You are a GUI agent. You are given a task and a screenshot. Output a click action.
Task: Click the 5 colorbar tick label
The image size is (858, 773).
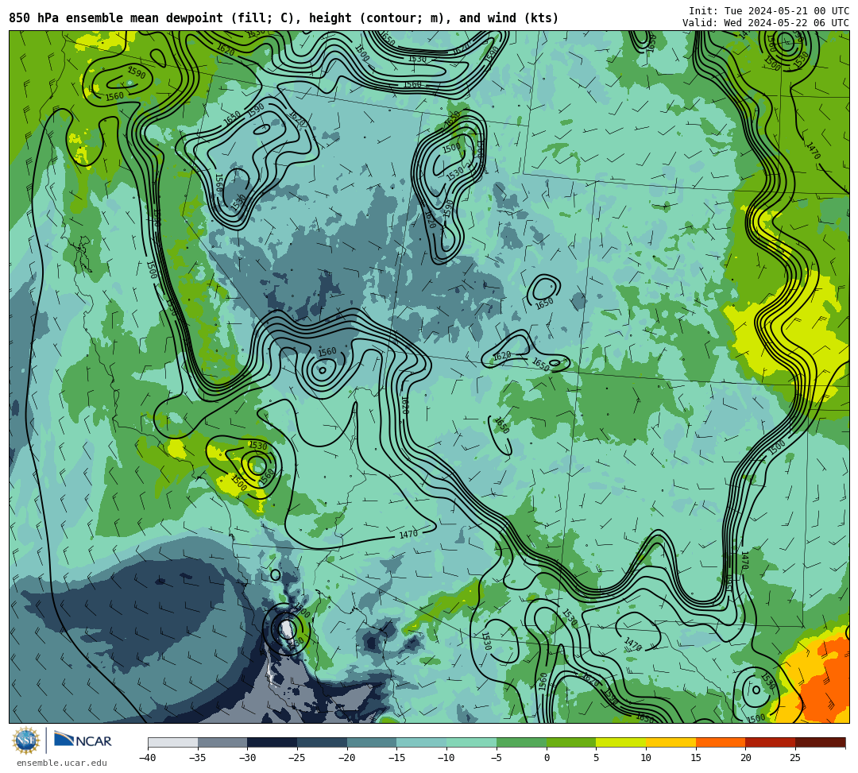597,758
